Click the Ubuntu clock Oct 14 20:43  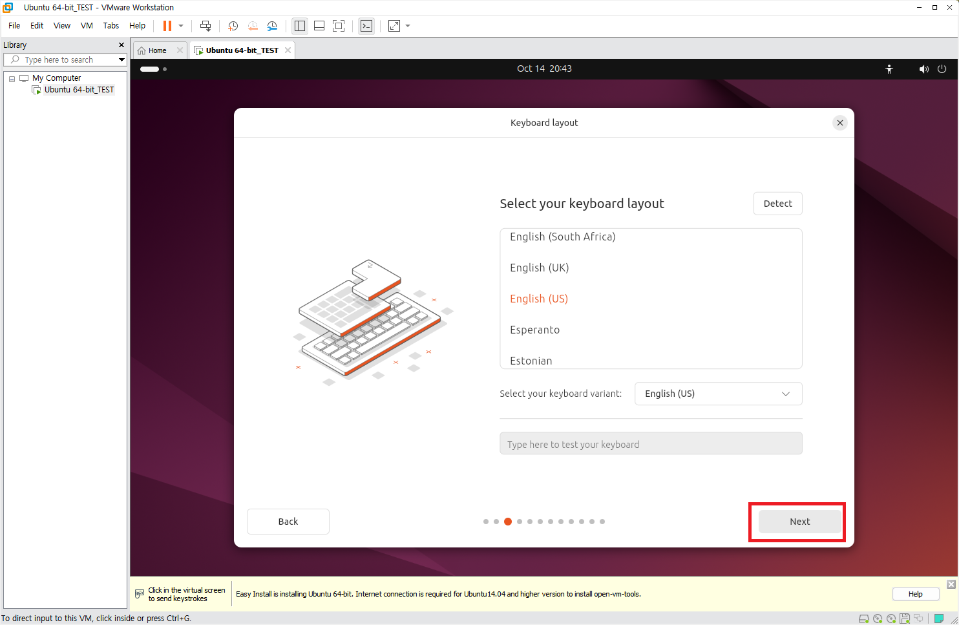544,69
